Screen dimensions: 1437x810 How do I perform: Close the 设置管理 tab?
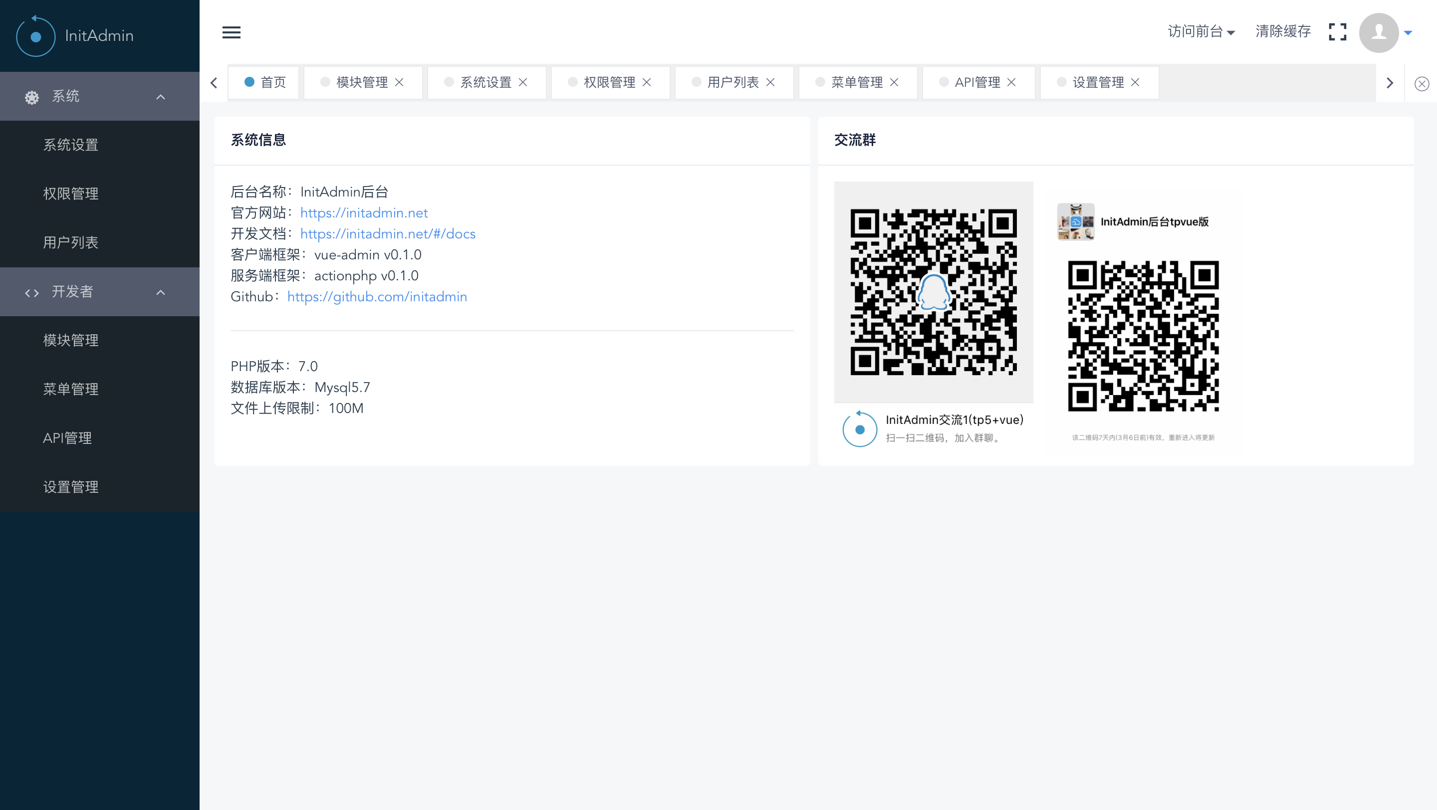(1136, 82)
